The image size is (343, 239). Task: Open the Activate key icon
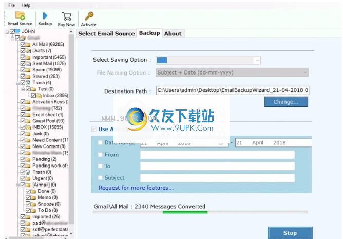[89, 16]
